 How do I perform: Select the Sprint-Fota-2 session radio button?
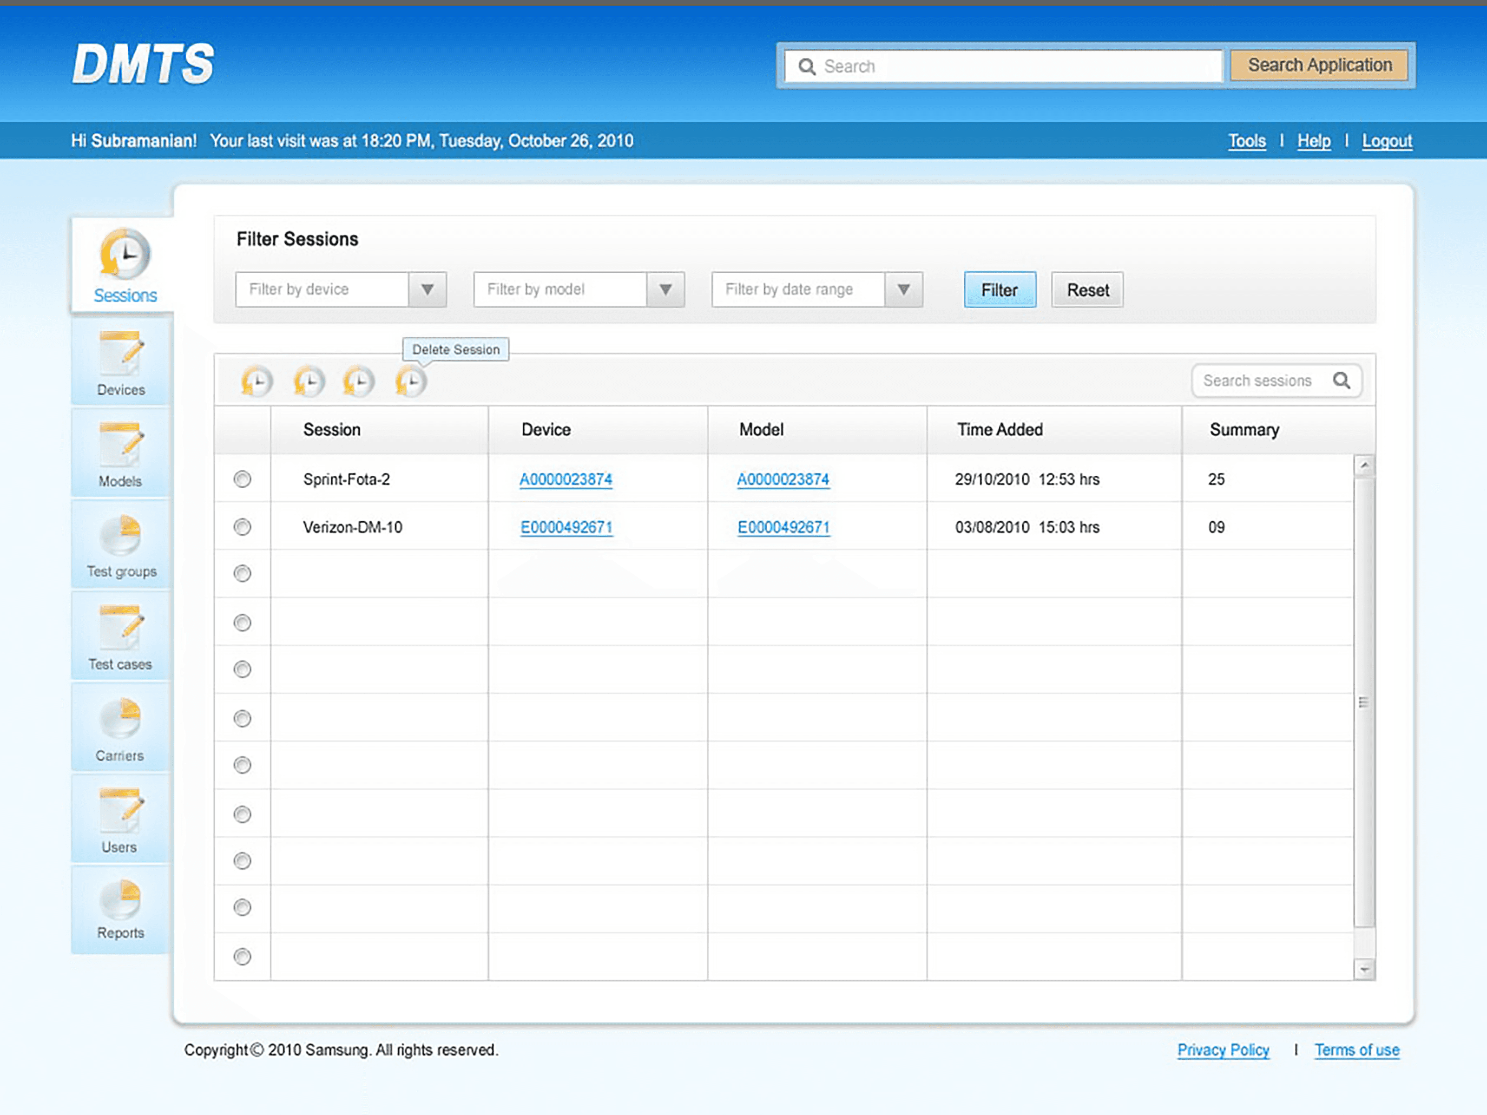click(243, 479)
